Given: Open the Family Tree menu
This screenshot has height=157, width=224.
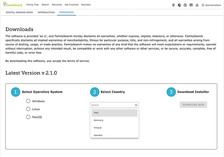Looking at the screenshot, I should click(x=32, y=5).
